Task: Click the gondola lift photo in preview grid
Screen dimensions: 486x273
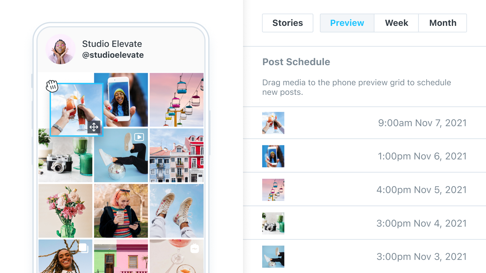Action: [x=176, y=100]
